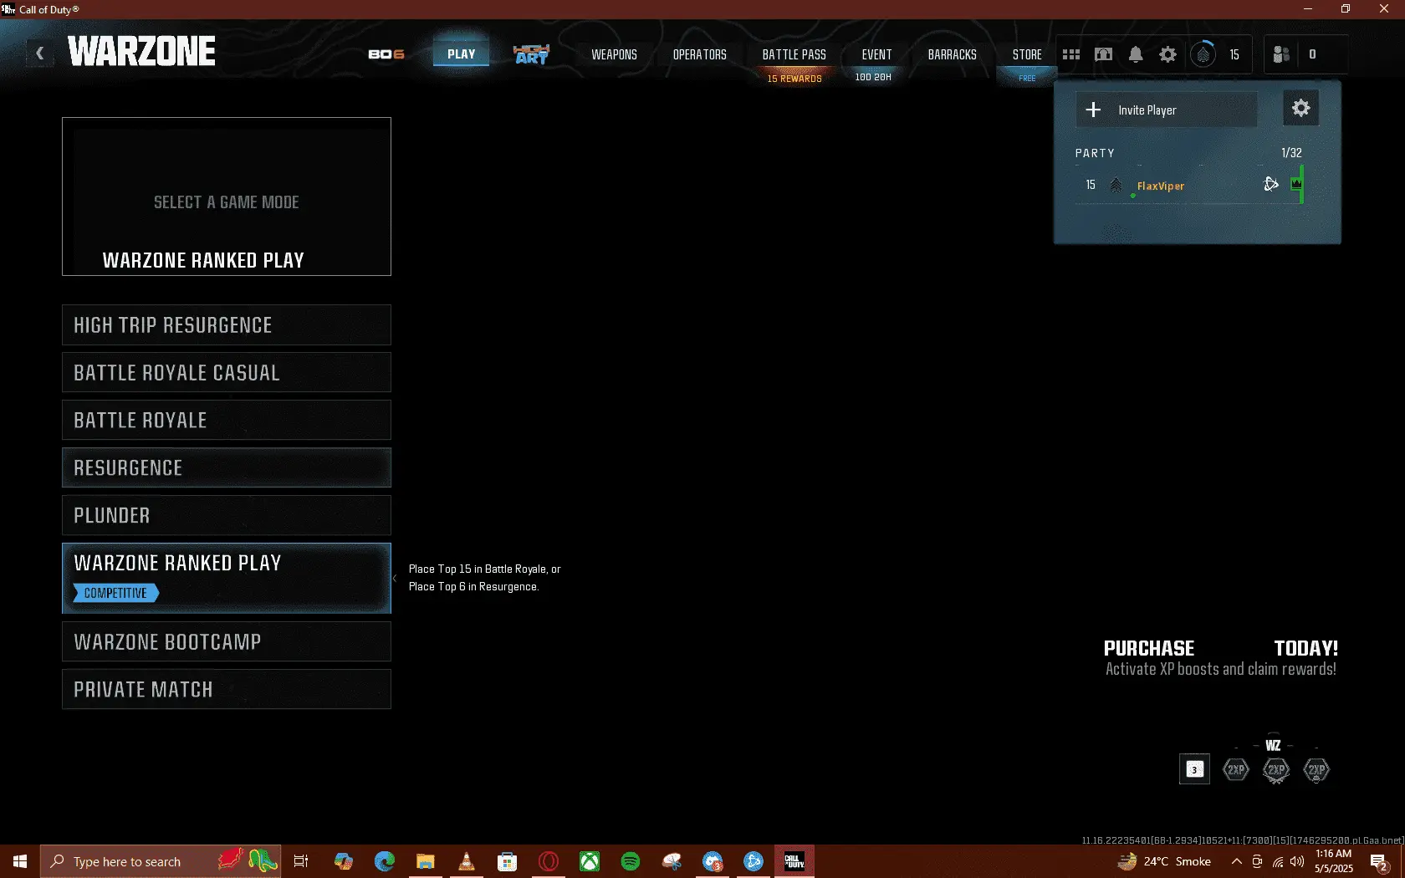
Task: Choose the PLUNDER mode
Action: click(x=227, y=515)
